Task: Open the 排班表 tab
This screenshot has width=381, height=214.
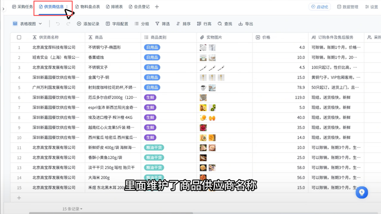Action: (114, 7)
